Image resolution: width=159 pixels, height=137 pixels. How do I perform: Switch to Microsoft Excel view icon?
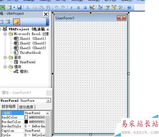3,7
